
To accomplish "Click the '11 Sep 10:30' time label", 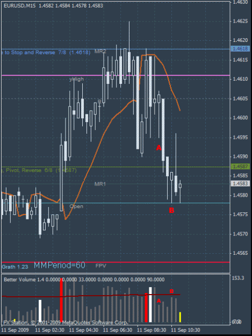I will pyautogui.click(x=185, y=330).
